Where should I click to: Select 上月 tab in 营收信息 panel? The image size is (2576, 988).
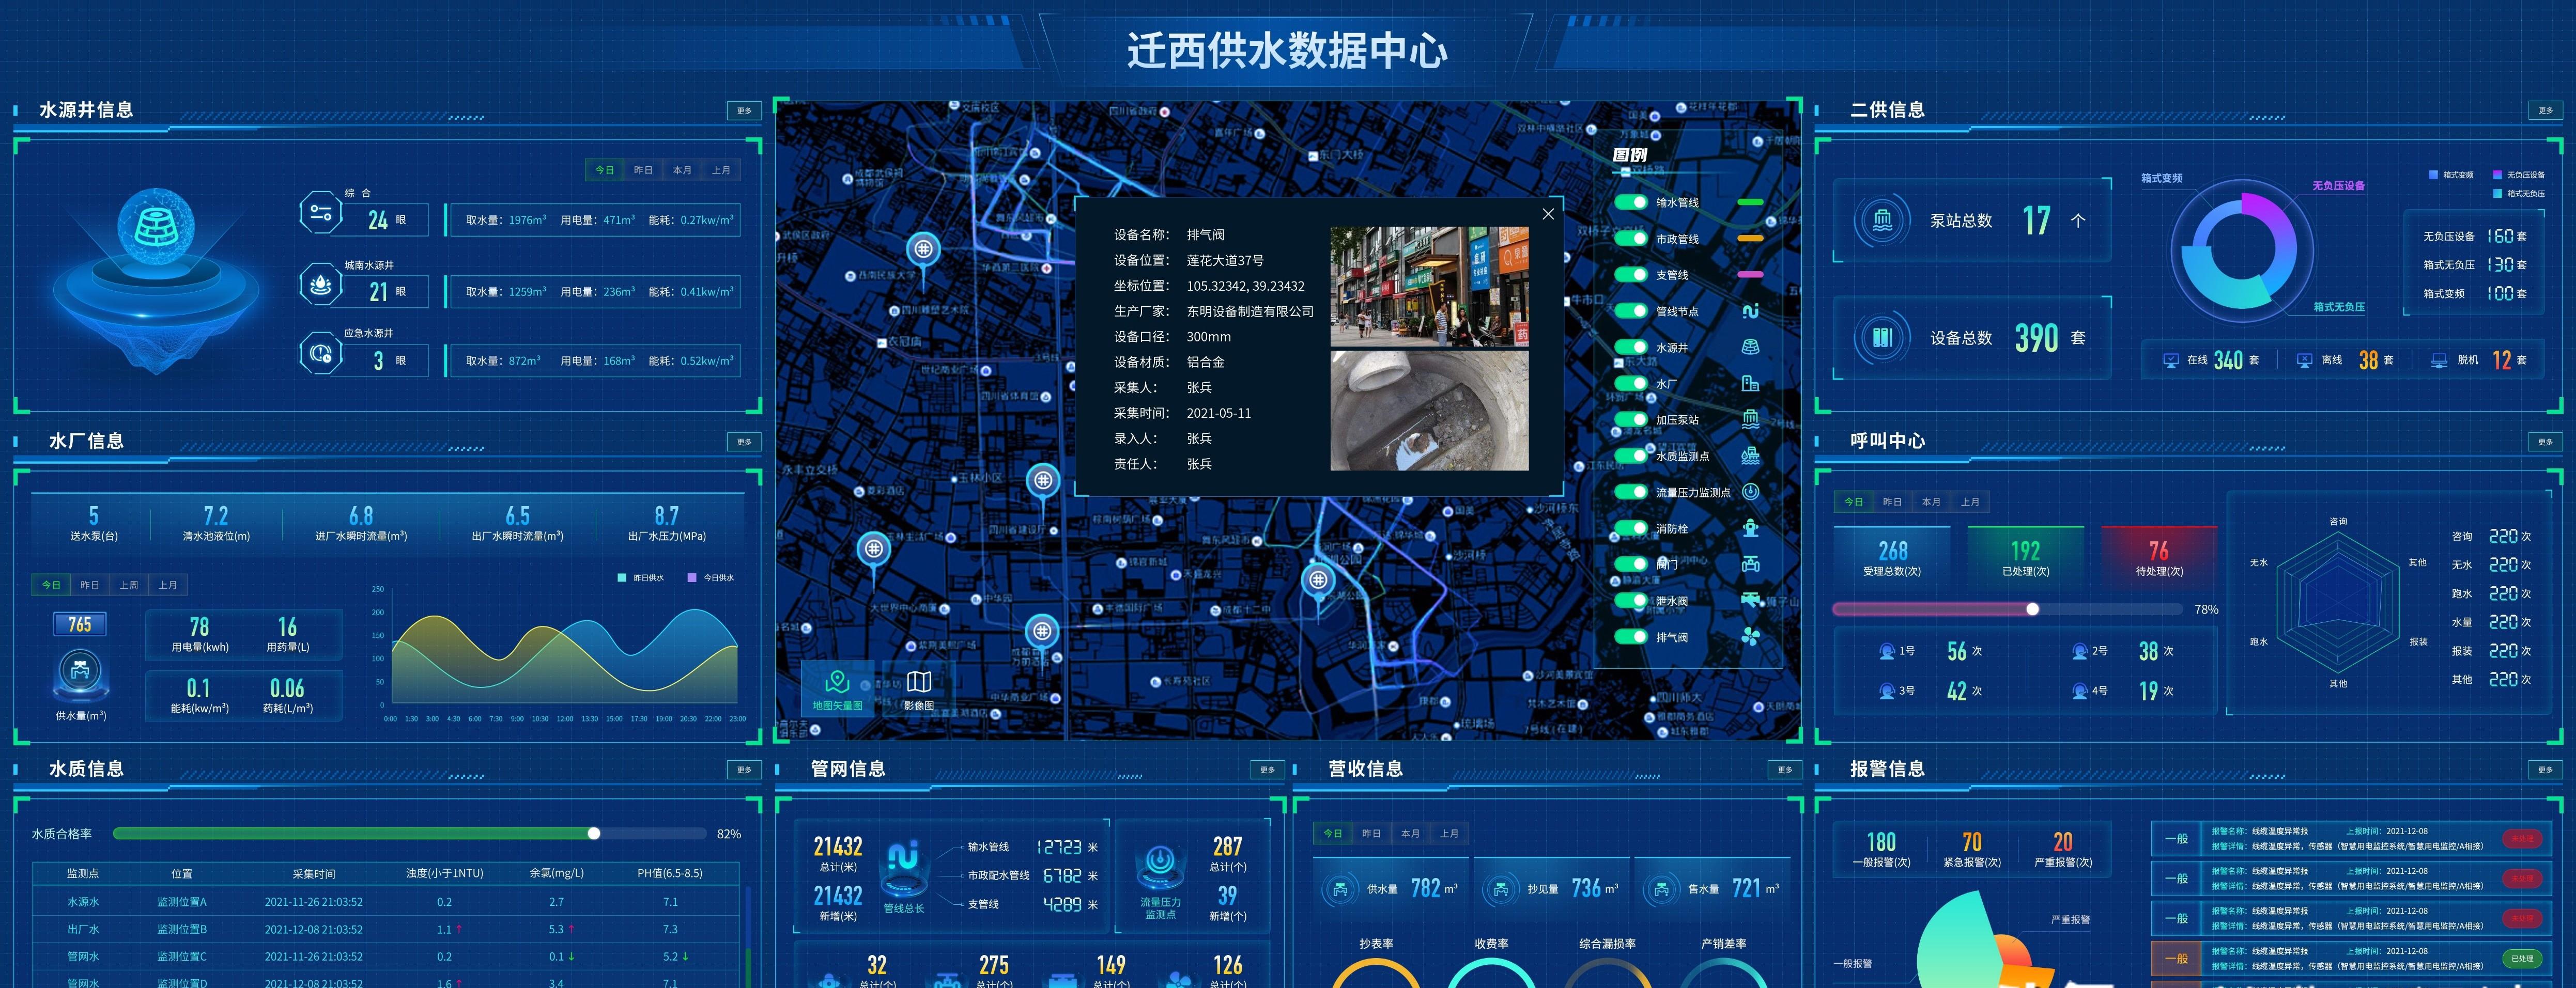pyautogui.click(x=1449, y=833)
